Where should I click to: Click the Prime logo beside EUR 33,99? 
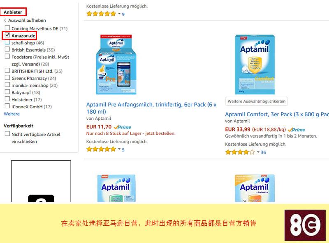(x=297, y=130)
